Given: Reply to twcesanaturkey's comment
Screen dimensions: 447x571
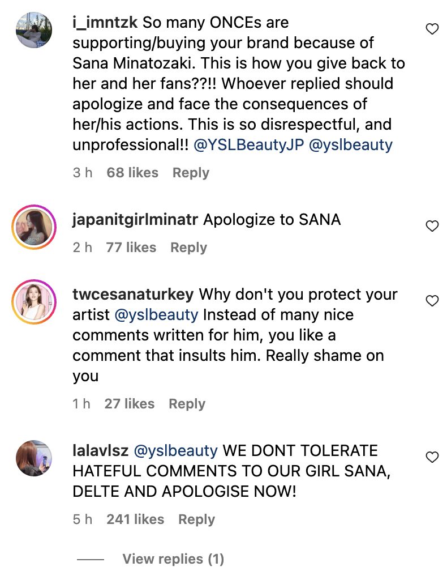Looking at the screenshot, I should (x=187, y=404).
